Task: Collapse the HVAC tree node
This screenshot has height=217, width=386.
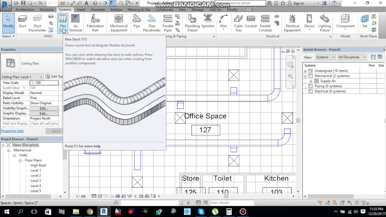Action: [x=14, y=156]
